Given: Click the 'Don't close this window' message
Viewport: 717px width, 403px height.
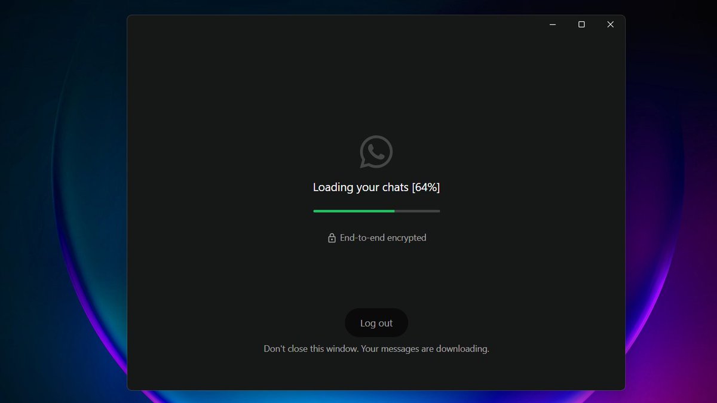Looking at the screenshot, I should 376,349.
